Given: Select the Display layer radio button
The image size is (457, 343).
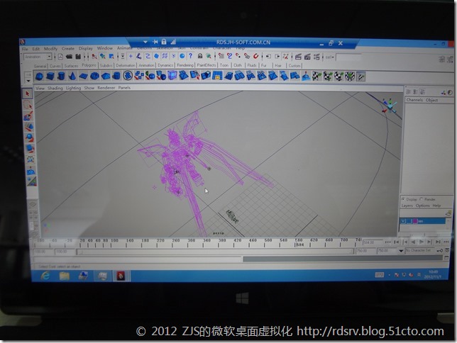Looking at the screenshot, I should (x=403, y=199).
